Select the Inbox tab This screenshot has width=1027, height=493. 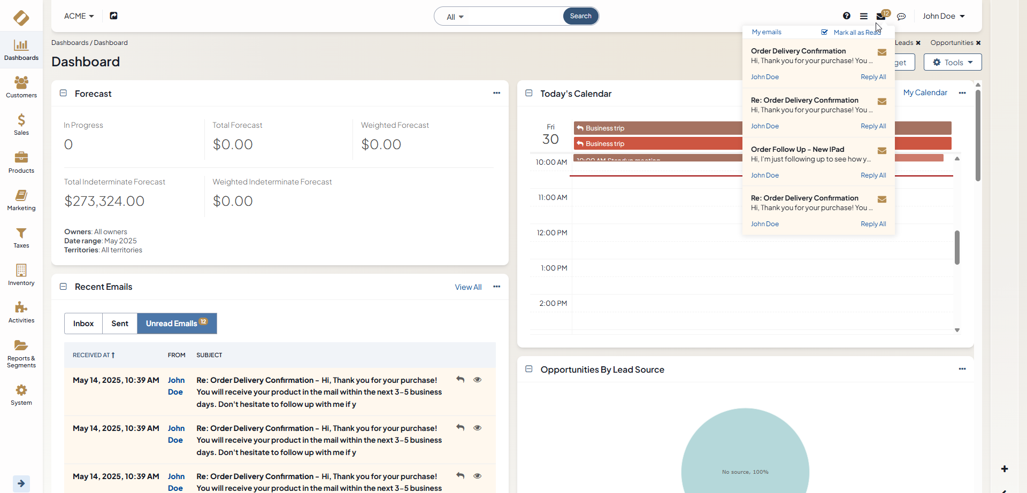[x=83, y=323]
